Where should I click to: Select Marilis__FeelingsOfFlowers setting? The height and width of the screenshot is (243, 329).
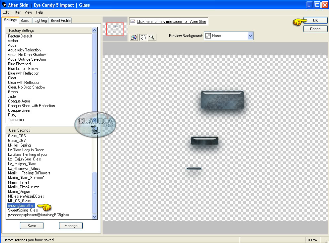(29, 173)
